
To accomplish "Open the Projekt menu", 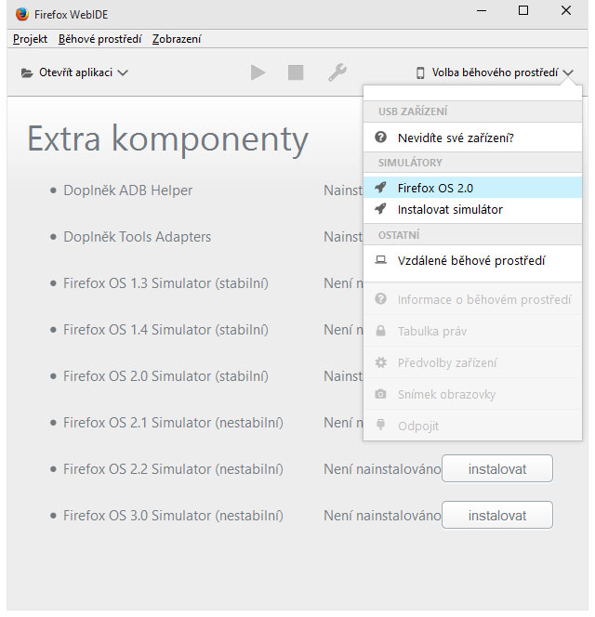I will [x=31, y=39].
